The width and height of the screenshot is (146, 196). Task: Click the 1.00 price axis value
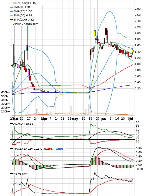click(x=138, y=64)
